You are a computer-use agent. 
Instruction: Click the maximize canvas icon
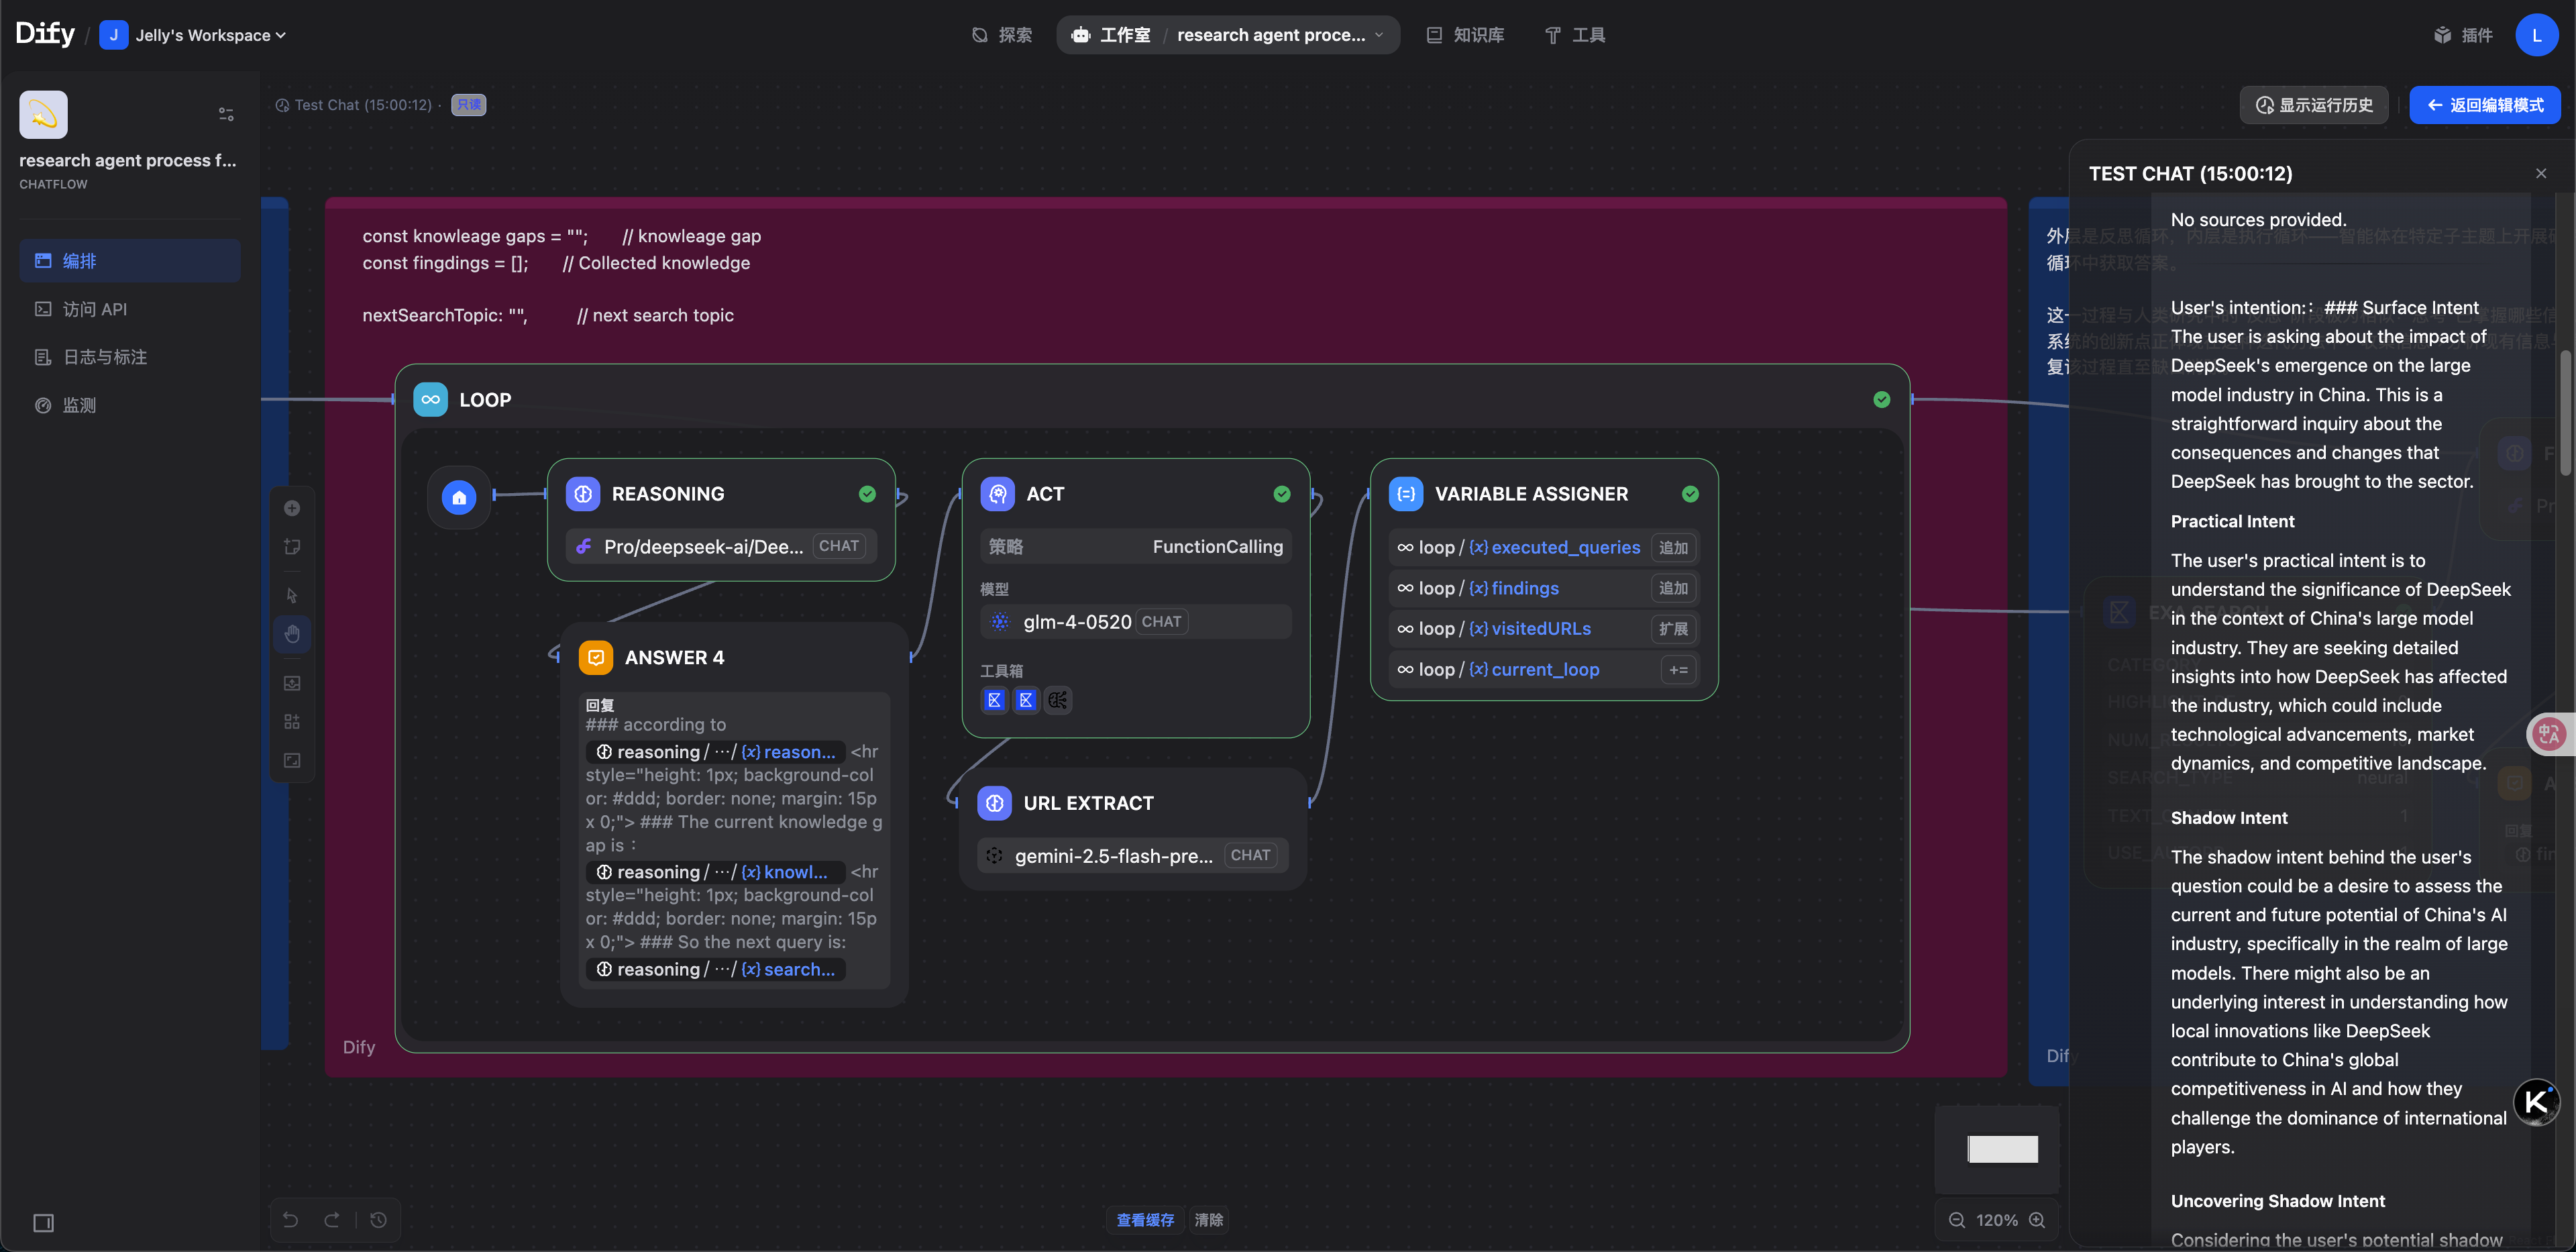coord(292,761)
